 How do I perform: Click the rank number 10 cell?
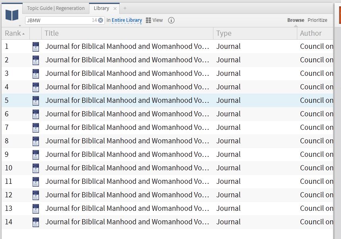[8, 168]
